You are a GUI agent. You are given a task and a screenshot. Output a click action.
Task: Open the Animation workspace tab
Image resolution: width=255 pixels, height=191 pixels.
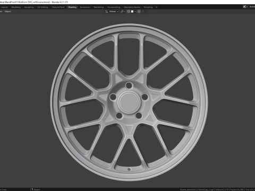pos(85,7)
